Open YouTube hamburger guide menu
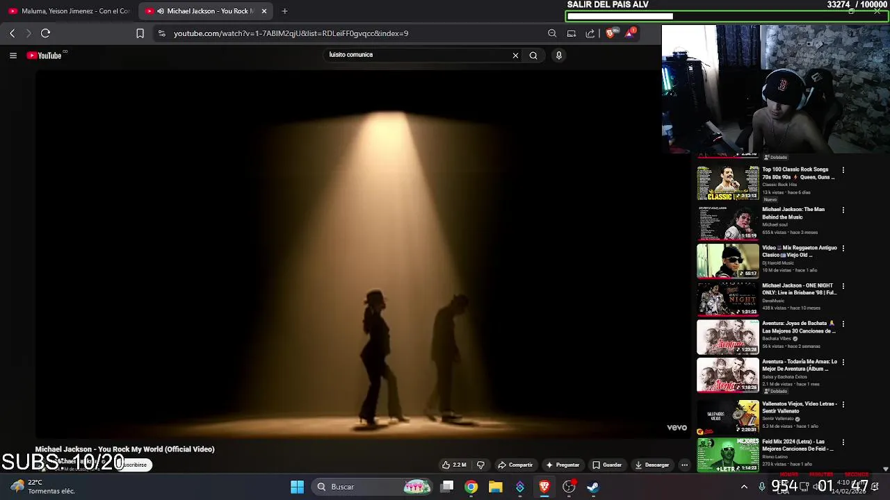This screenshot has height=500, width=890. tap(13, 56)
